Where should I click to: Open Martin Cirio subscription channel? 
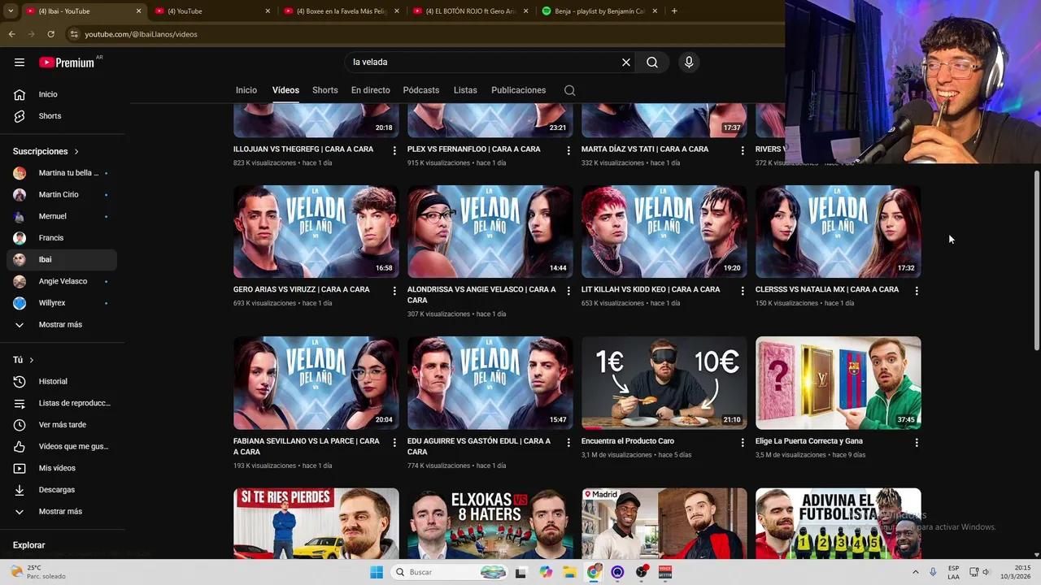tap(62, 195)
